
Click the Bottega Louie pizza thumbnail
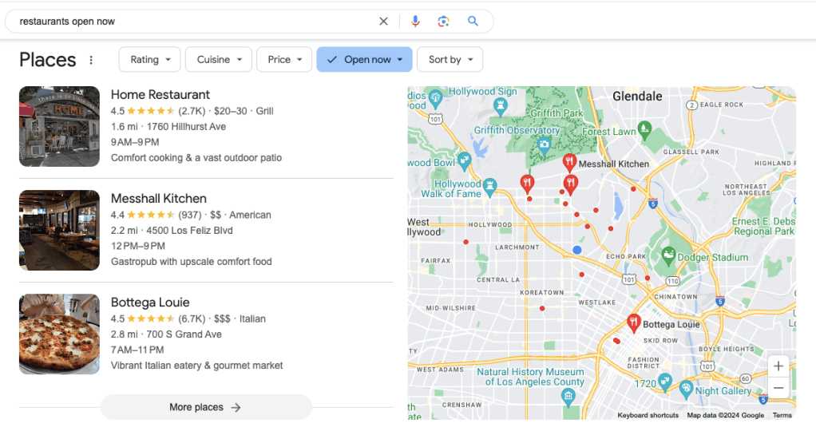coord(59,334)
